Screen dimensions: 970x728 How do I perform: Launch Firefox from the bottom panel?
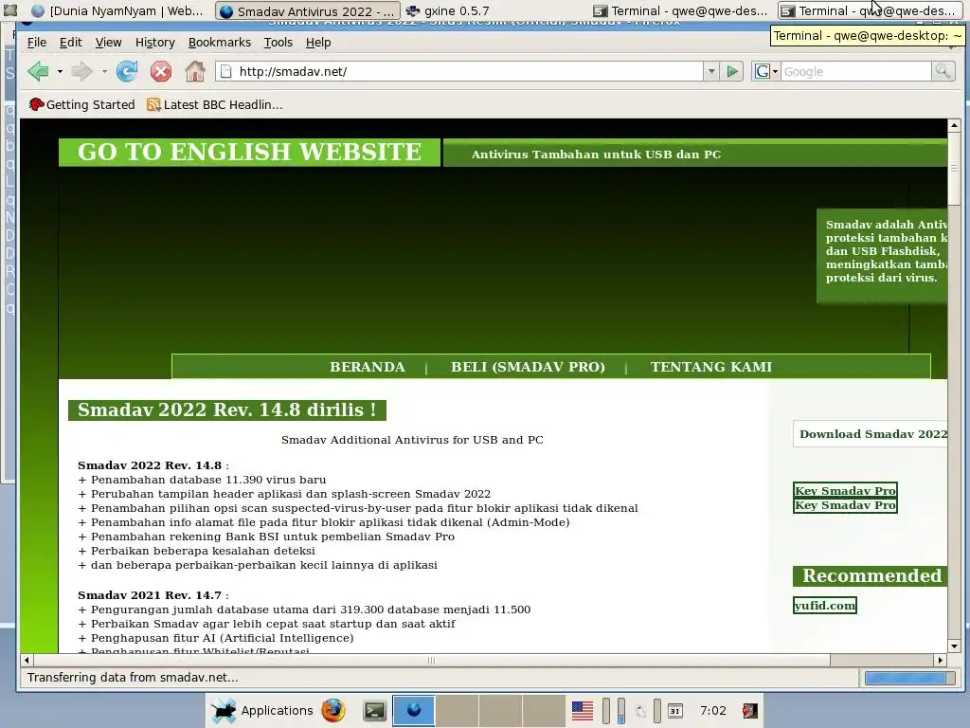(x=332, y=710)
